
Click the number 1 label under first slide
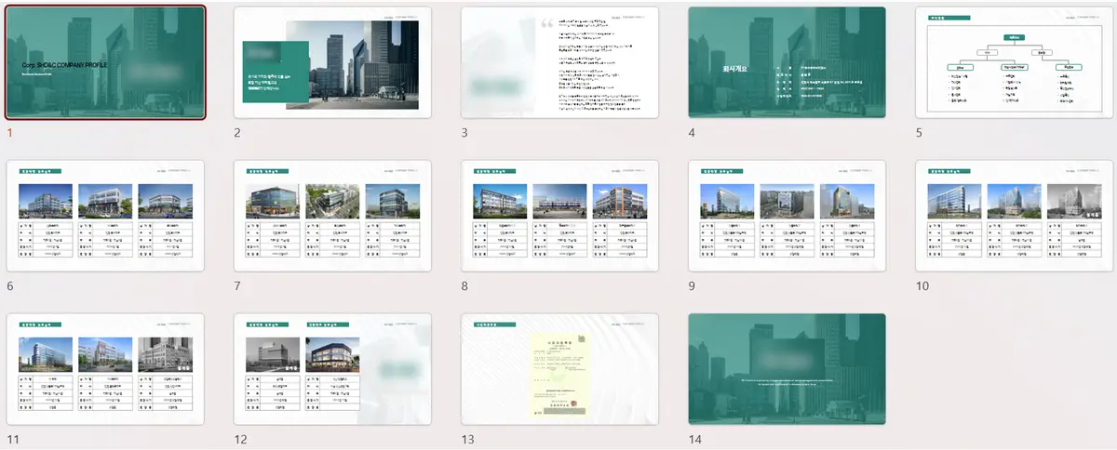tap(10, 133)
